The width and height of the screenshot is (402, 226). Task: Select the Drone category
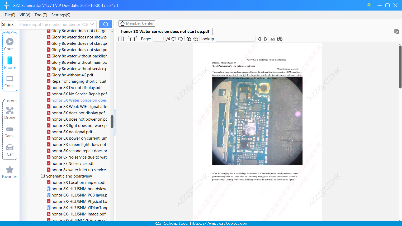tap(10, 113)
